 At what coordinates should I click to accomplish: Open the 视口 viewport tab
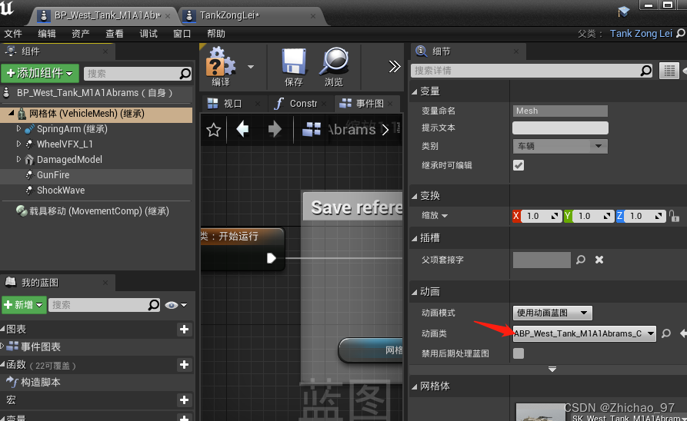click(x=232, y=104)
